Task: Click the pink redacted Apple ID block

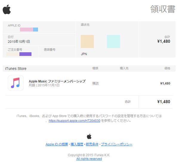Action: [26, 29]
